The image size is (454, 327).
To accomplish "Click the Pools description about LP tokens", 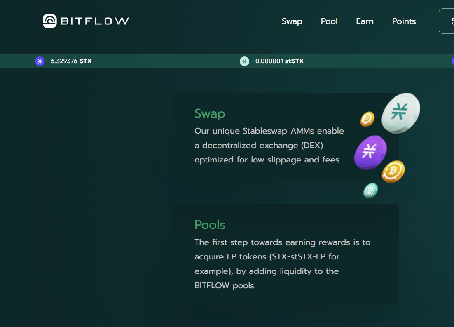I will coord(282,264).
